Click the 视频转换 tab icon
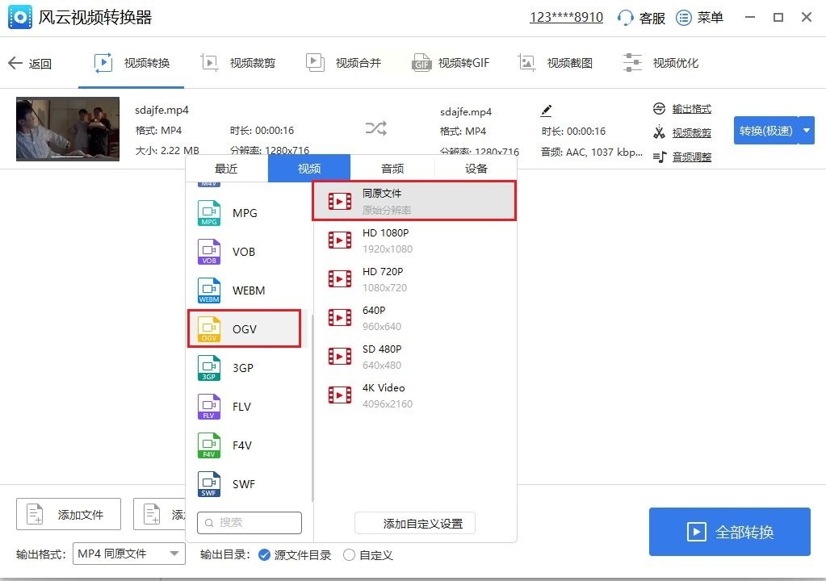The height and width of the screenshot is (581, 826). click(103, 63)
